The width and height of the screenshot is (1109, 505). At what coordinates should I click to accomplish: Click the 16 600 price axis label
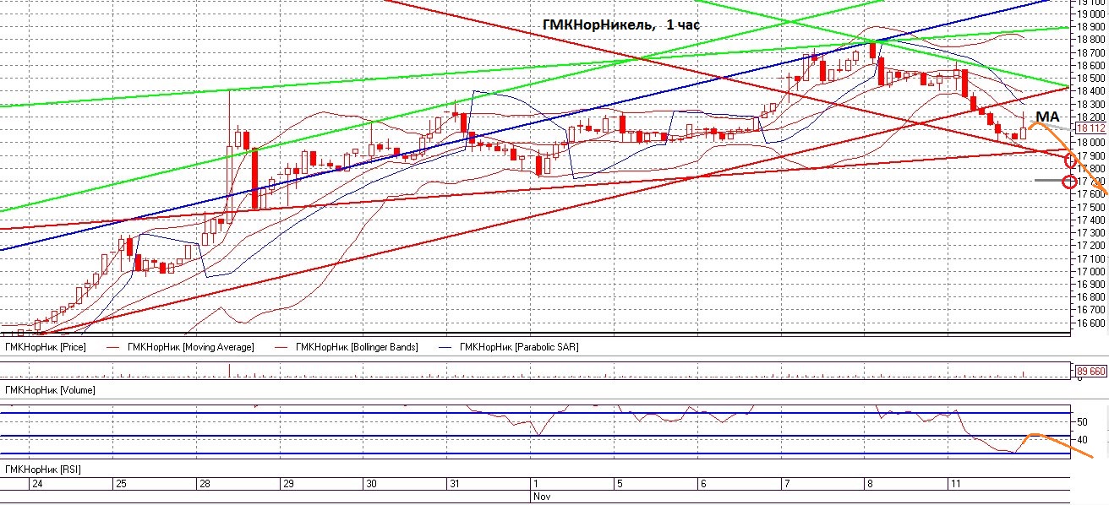tap(1091, 323)
